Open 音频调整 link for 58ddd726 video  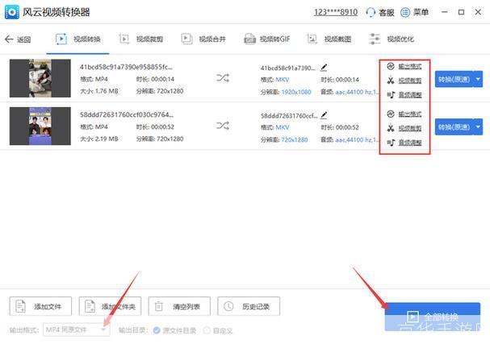(x=410, y=143)
